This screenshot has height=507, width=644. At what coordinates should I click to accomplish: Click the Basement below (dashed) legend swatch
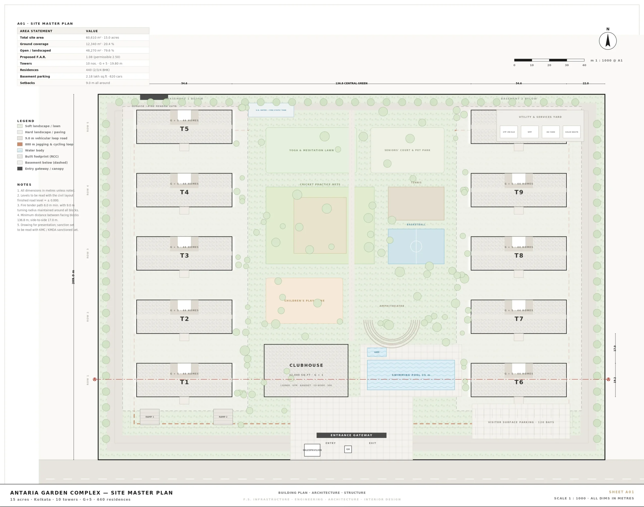(20, 162)
